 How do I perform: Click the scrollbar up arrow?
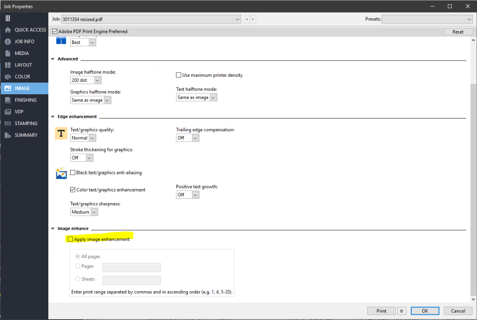tap(473, 40)
